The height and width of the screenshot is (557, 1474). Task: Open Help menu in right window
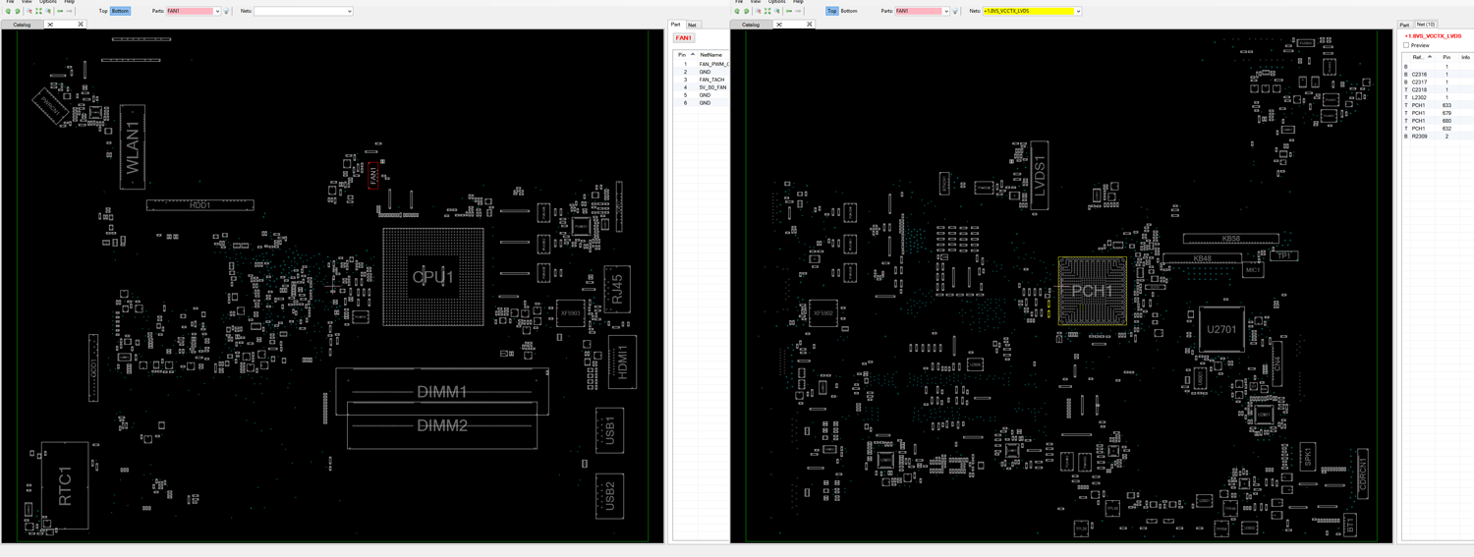pos(798,2)
